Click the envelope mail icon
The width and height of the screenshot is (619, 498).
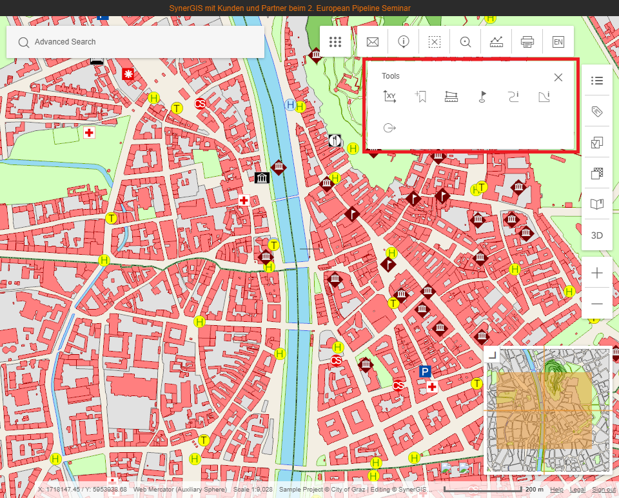373,42
